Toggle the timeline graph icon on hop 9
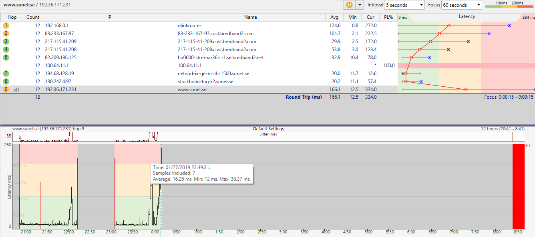Image resolution: width=535 pixels, height=237 pixels. 16,90
